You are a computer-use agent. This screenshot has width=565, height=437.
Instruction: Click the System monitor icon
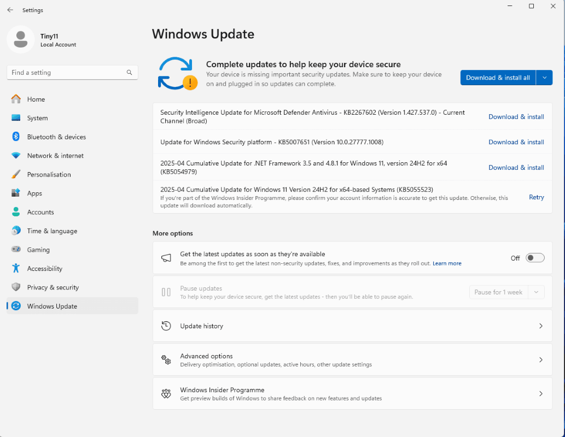[x=16, y=117]
